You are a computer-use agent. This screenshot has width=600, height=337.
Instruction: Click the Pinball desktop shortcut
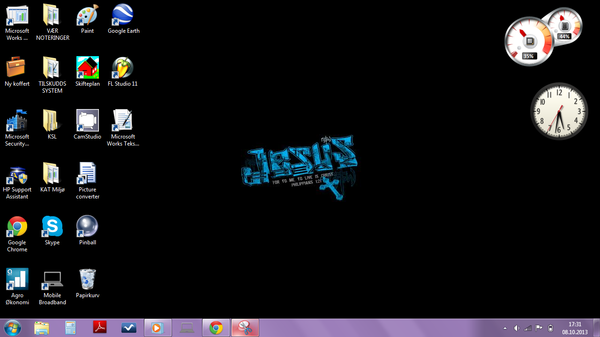(x=88, y=227)
